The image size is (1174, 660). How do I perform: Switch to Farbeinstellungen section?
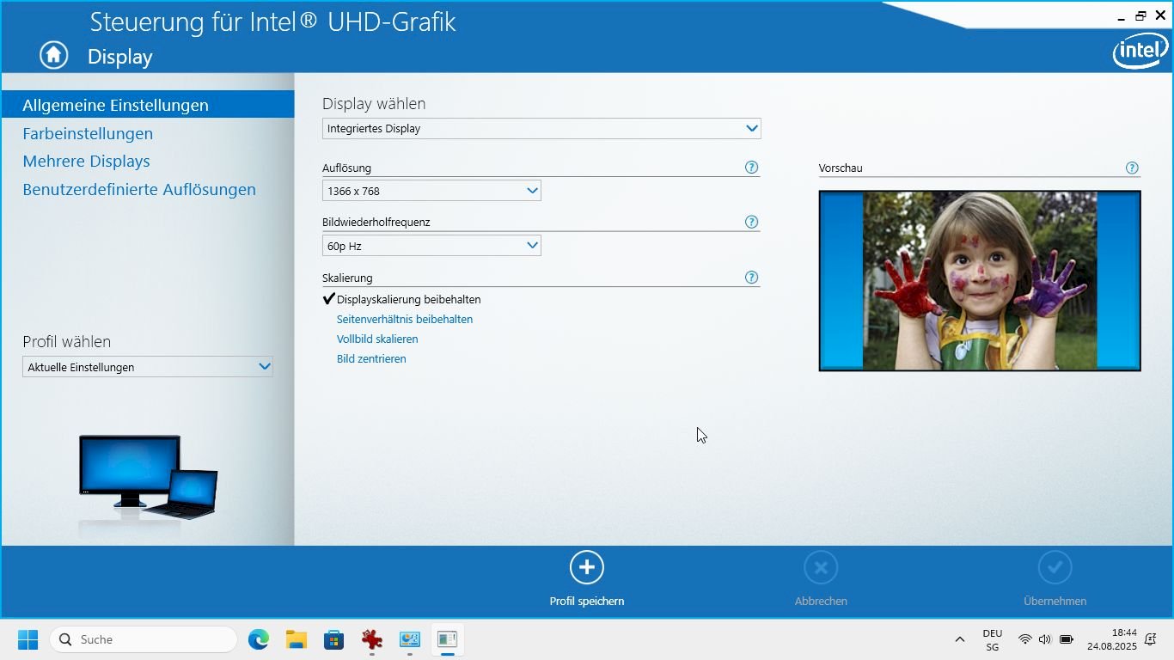tap(88, 133)
